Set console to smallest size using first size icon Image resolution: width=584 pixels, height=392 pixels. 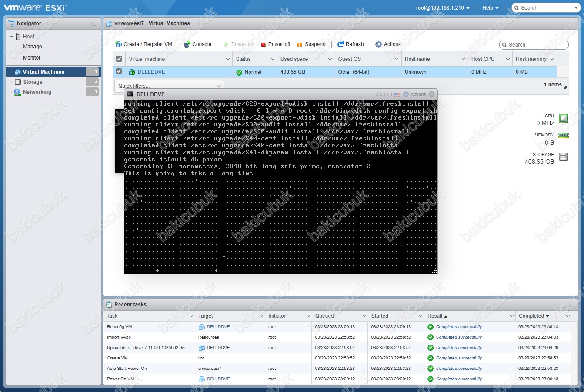(x=376, y=94)
